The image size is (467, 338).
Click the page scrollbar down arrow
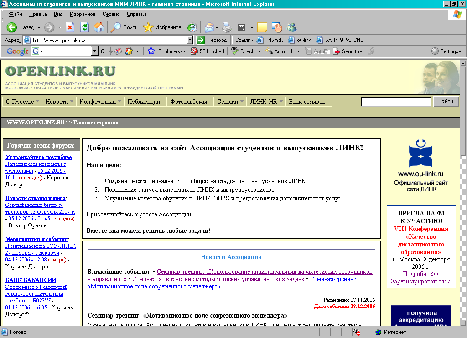pos(463,323)
